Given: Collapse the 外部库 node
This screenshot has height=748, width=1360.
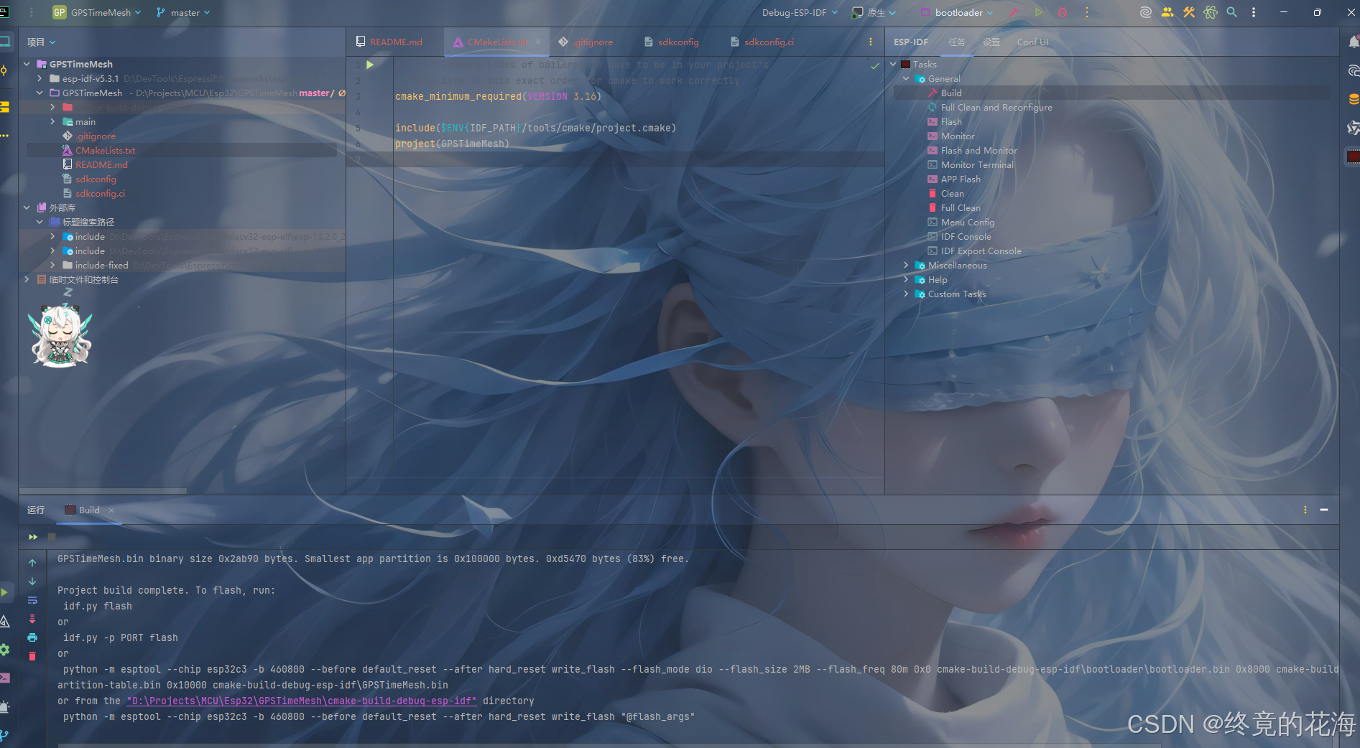Looking at the screenshot, I should (27, 207).
